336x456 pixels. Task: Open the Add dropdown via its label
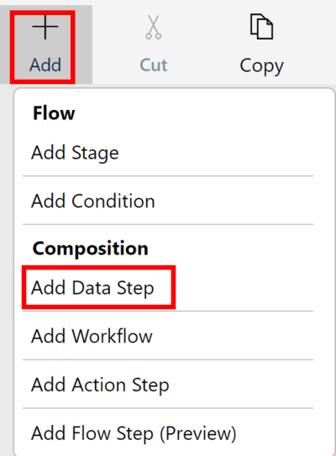pyautogui.click(x=45, y=65)
